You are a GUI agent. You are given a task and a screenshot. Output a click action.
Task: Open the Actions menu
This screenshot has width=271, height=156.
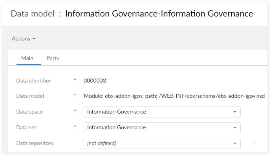click(x=24, y=39)
